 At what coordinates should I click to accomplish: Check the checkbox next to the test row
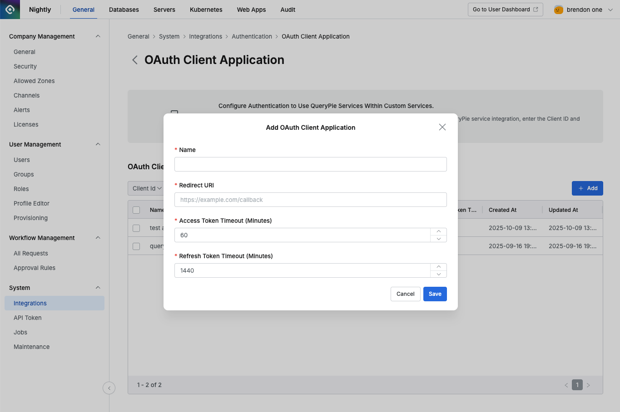[x=136, y=228]
